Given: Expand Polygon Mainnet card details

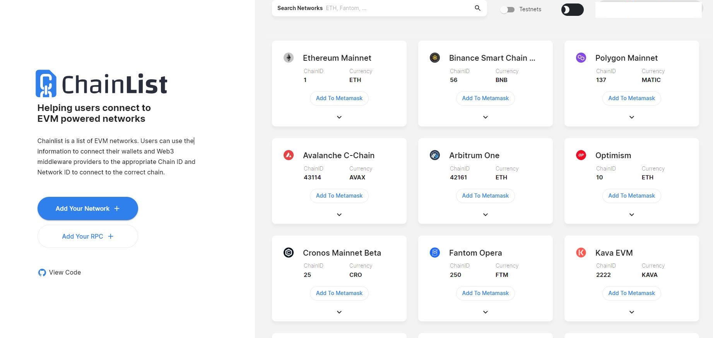Looking at the screenshot, I should point(632,117).
